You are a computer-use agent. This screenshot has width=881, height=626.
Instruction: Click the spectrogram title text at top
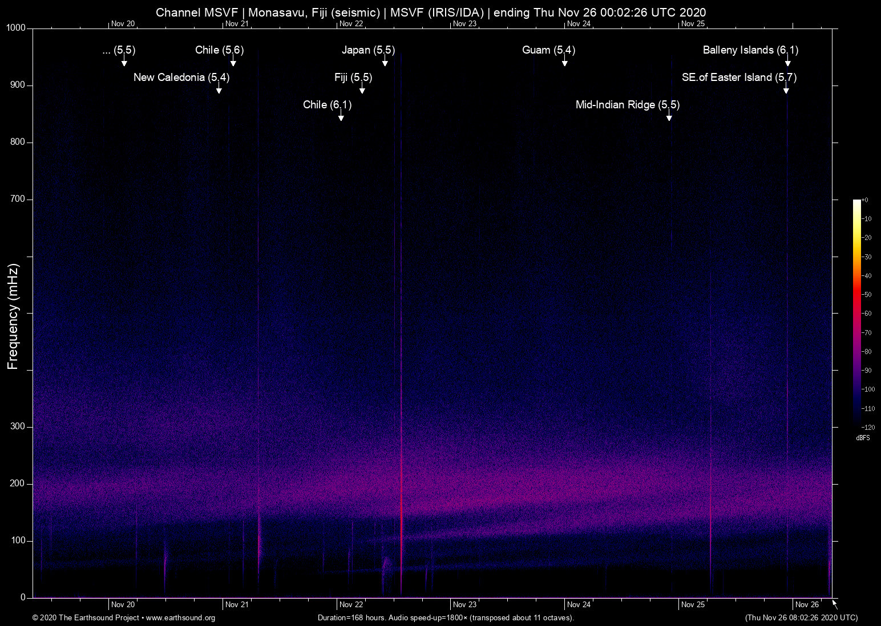[431, 13]
